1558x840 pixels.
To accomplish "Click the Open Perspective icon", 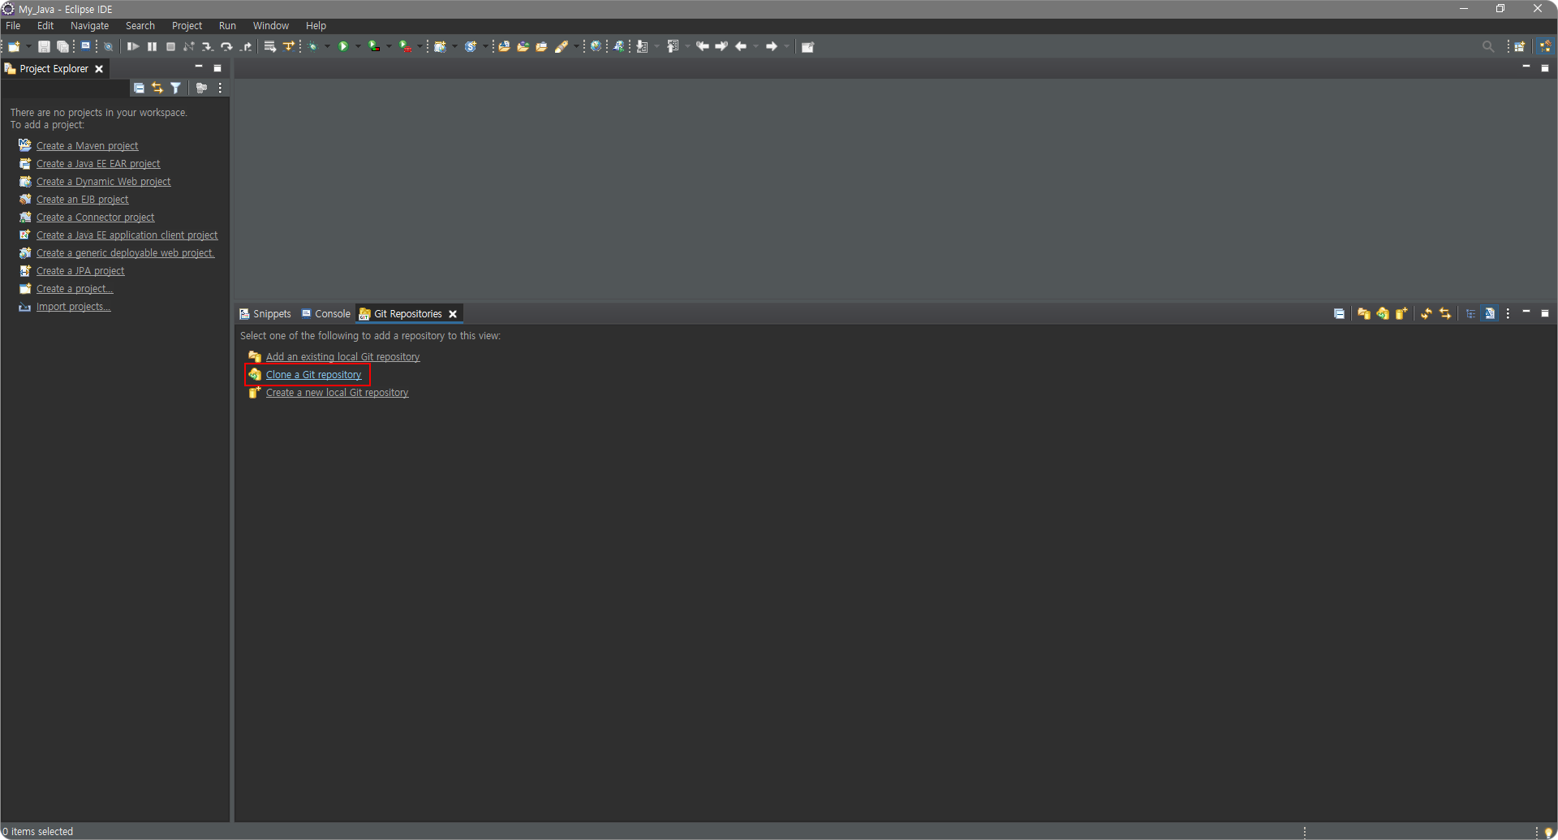I will pos(1520,46).
